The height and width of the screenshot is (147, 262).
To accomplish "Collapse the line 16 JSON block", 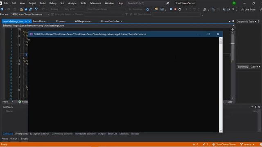I will click(19, 77).
